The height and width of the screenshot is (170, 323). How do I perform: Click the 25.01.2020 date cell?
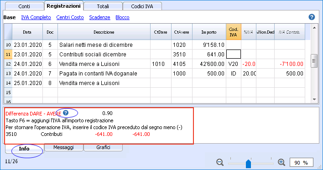click(27, 83)
